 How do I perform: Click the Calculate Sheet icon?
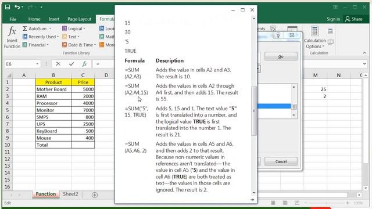[x=330, y=42]
